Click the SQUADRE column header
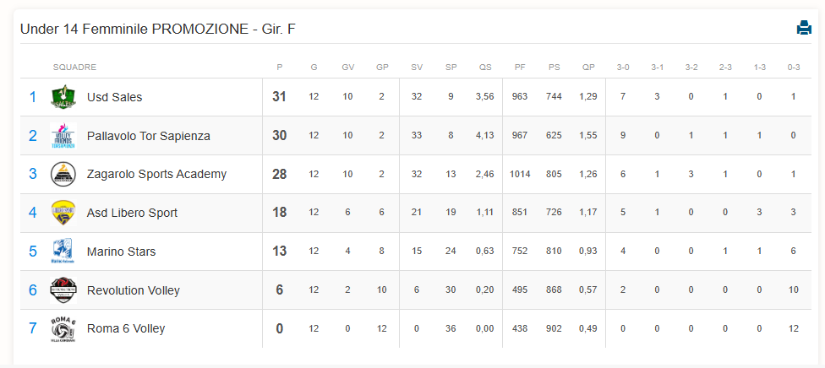The image size is (825, 368). pyautogui.click(x=74, y=68)
